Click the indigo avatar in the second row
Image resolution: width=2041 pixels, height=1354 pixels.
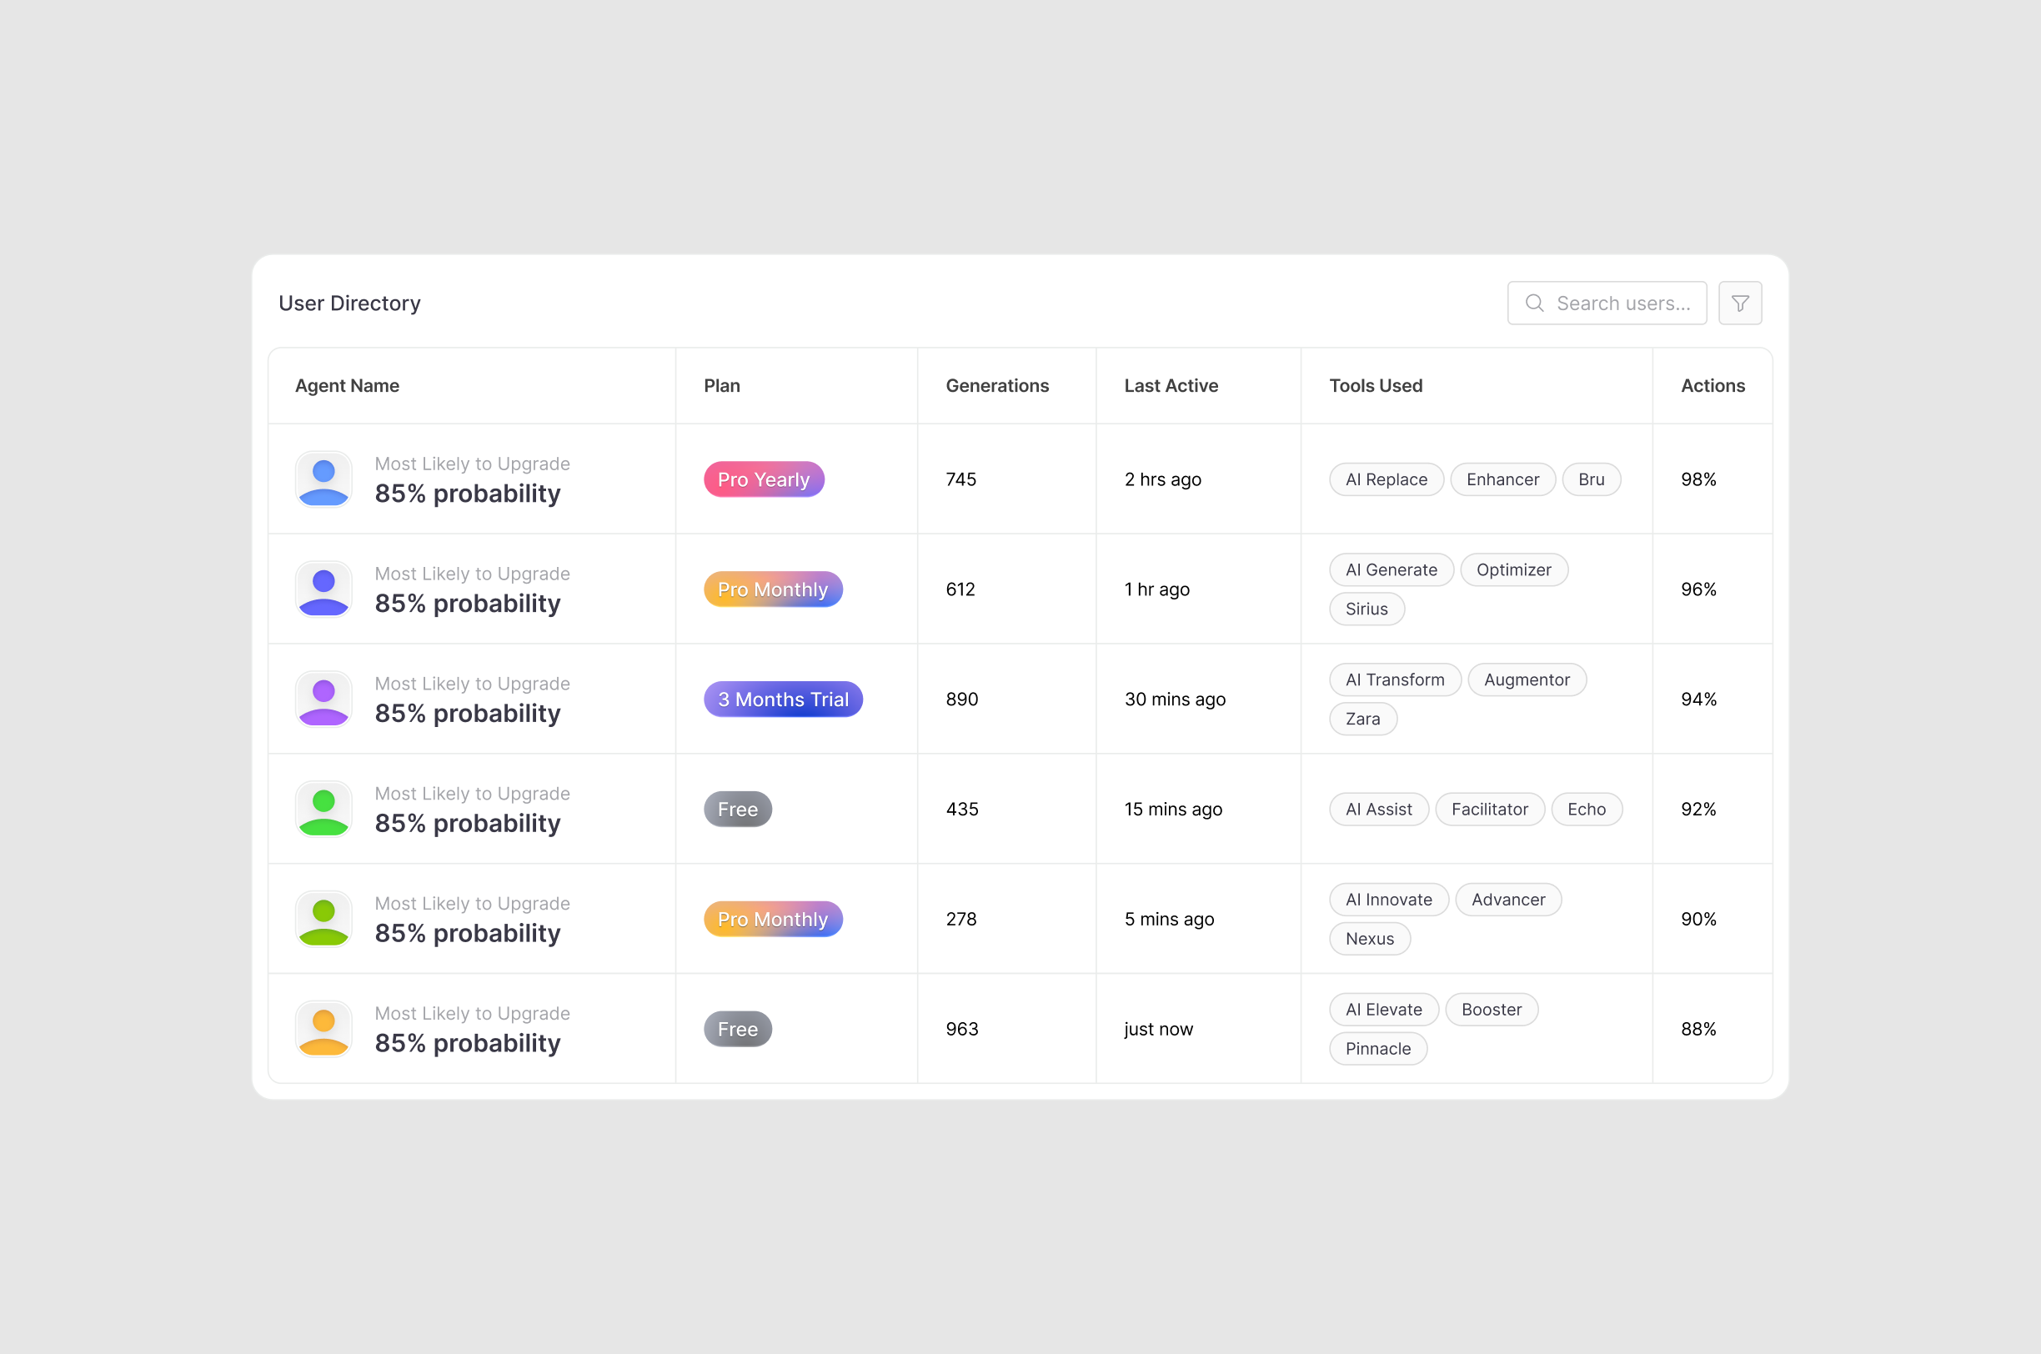coord(323,589)
